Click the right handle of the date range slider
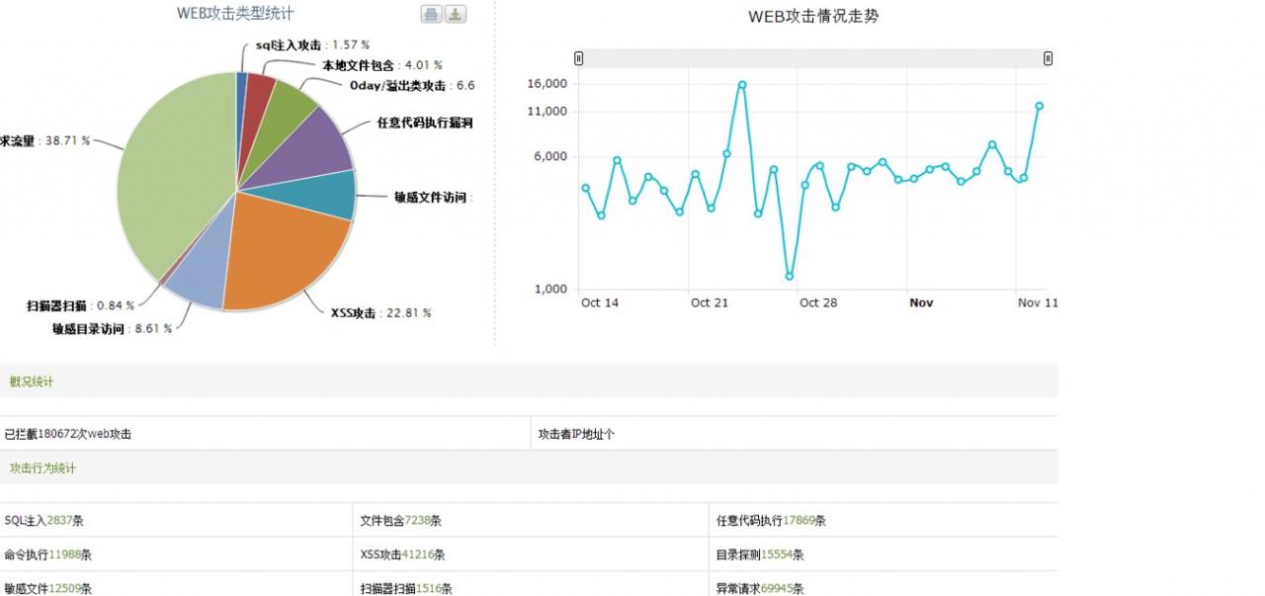 [x=1047, y=57]
